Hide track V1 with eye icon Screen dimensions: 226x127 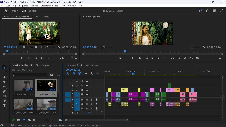pyautogui.click(x=87, y=95)
